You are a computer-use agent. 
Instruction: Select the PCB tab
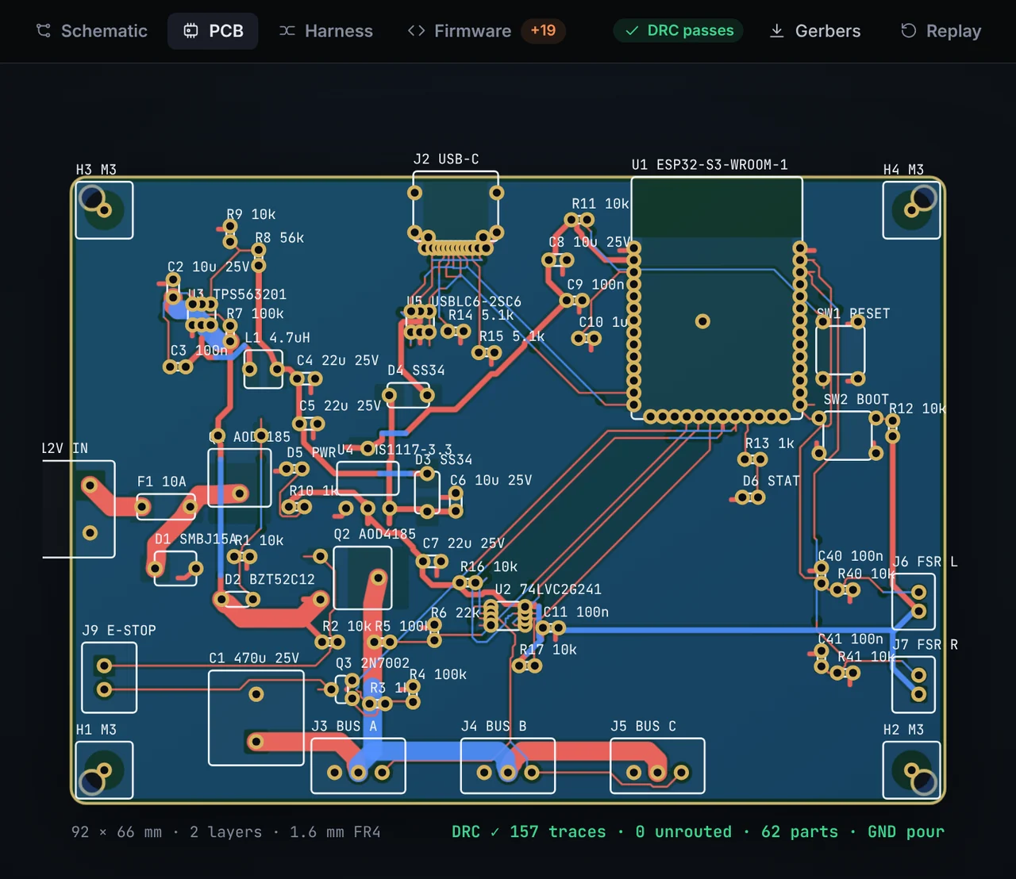pyautogui.click(x=213, y=31)
